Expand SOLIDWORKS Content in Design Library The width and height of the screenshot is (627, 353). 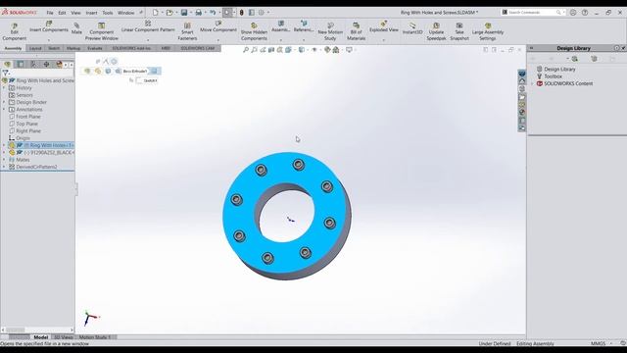coord(533,83)
